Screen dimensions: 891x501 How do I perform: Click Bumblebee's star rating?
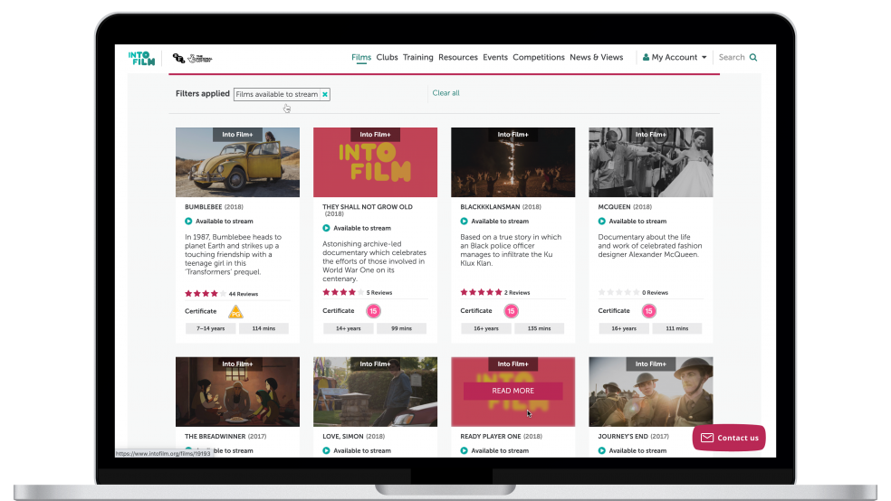[x=206, y=294]
